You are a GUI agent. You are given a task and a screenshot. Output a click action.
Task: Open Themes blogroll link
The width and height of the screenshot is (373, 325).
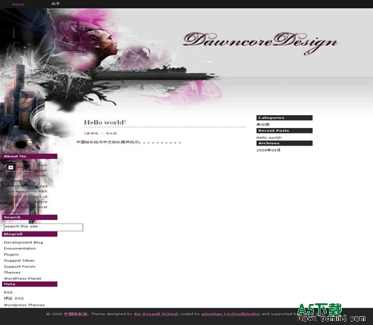(12, 272)
